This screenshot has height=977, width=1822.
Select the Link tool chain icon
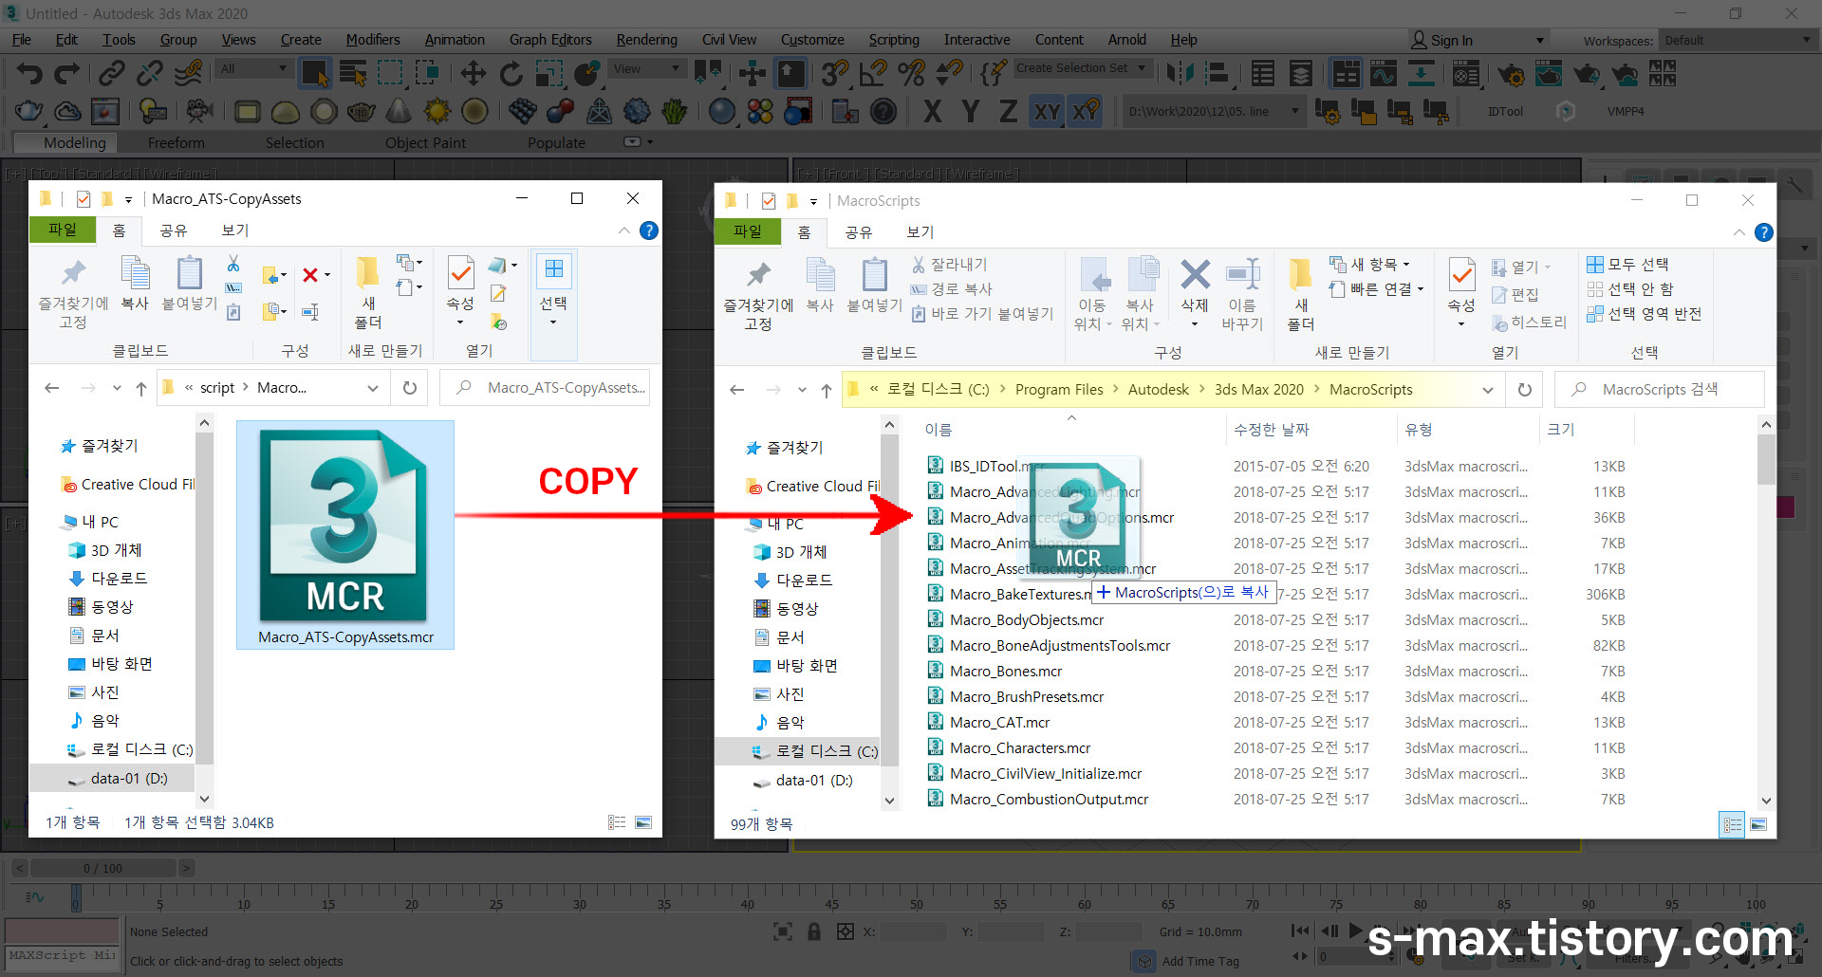(x=112, y=74)
